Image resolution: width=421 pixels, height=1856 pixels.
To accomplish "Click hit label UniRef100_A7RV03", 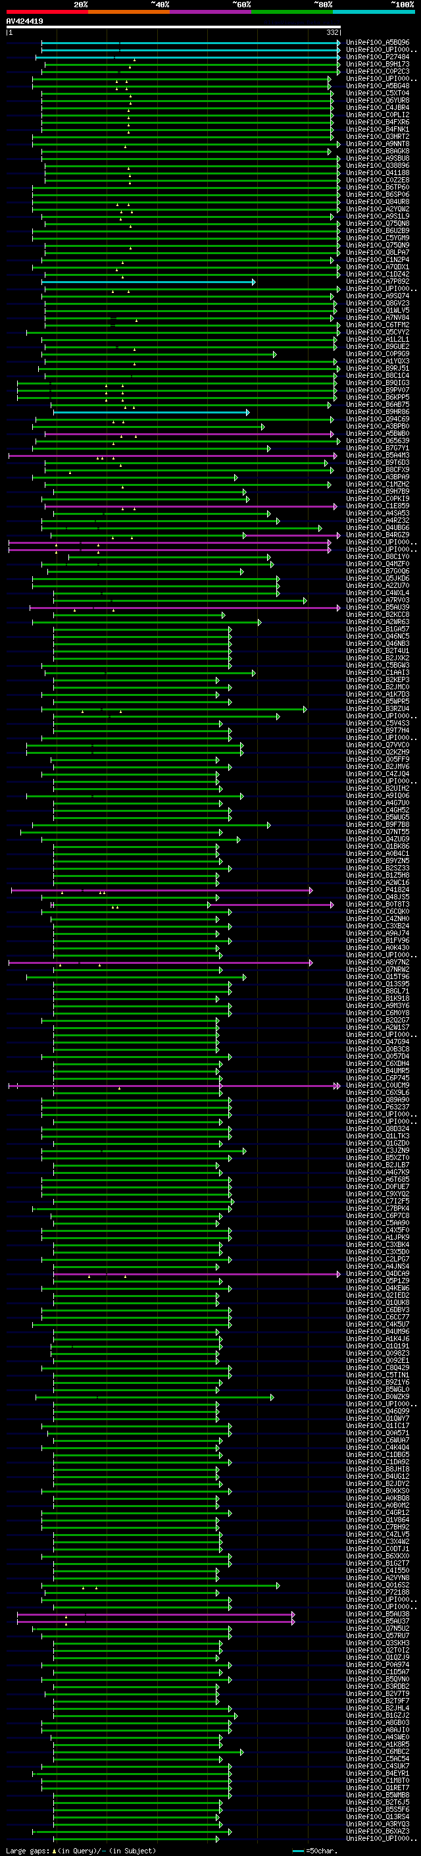I will (x=378, y=600).
